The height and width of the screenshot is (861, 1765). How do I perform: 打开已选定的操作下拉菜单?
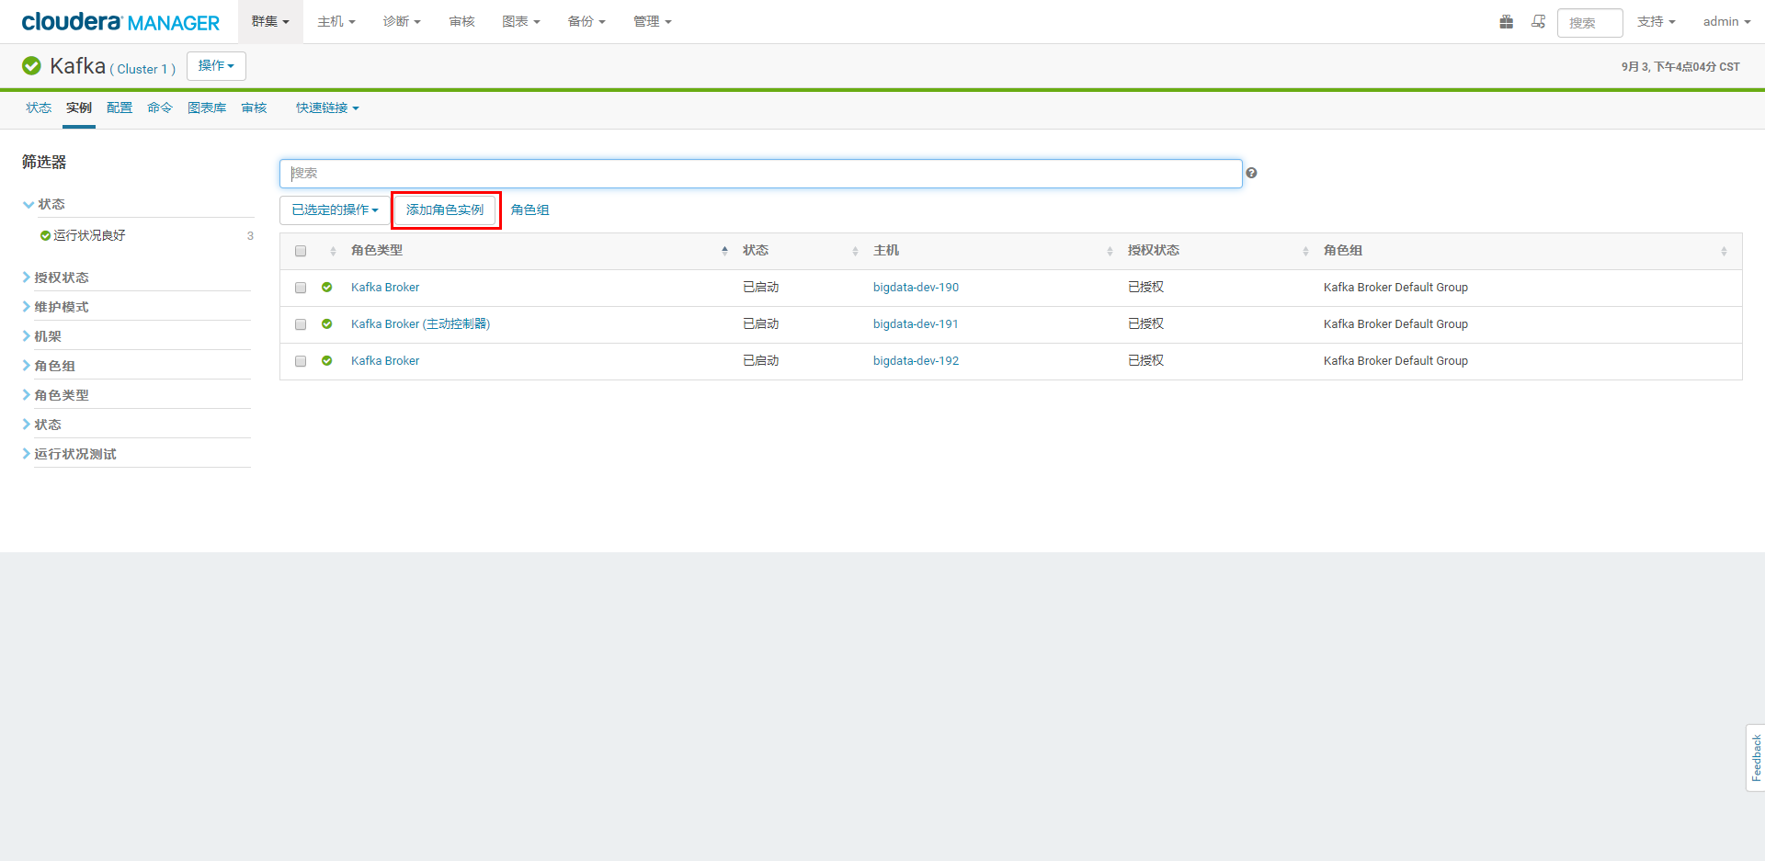(x=334, y=210)
